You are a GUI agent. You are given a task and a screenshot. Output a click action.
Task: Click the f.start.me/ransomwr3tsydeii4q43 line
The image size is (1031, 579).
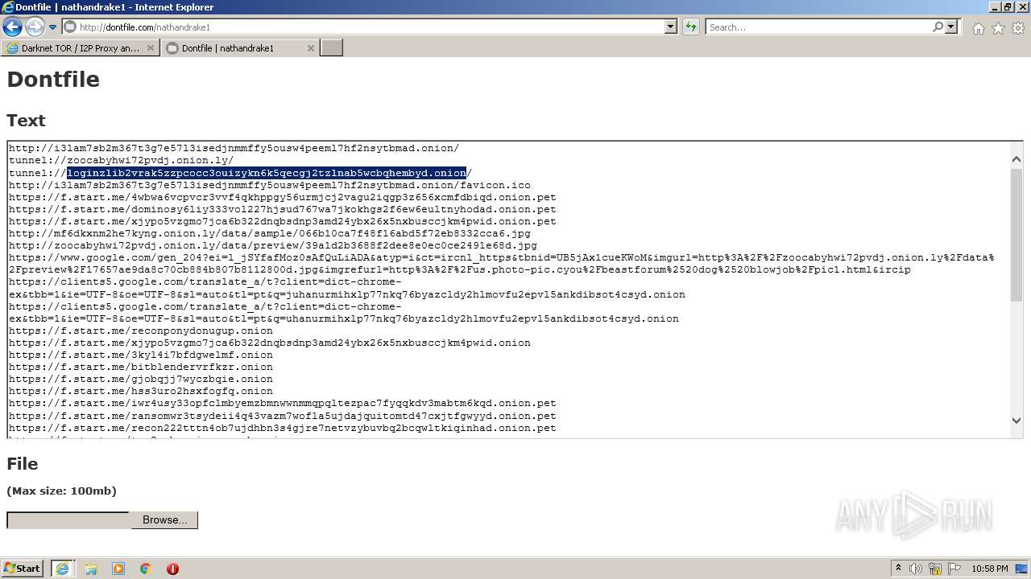(283, 416)
